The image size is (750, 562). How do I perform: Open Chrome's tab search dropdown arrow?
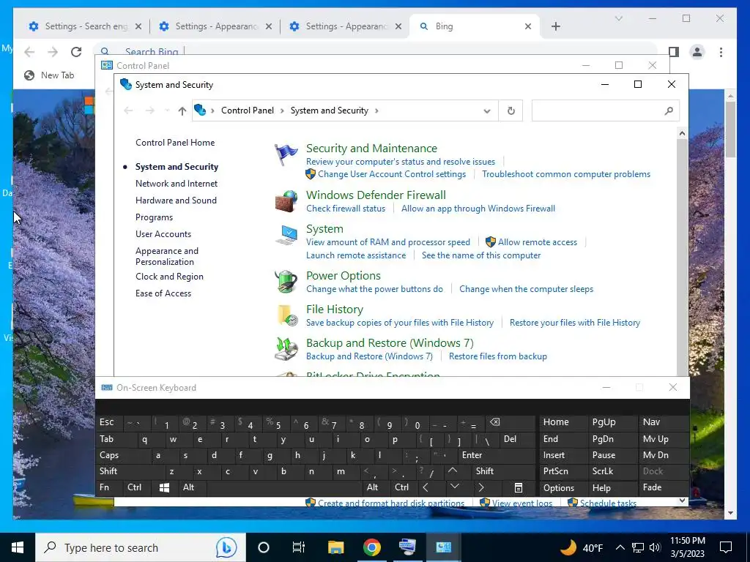point(618,18)
